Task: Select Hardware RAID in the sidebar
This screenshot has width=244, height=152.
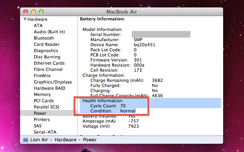Action: click(x=50, y=88)
